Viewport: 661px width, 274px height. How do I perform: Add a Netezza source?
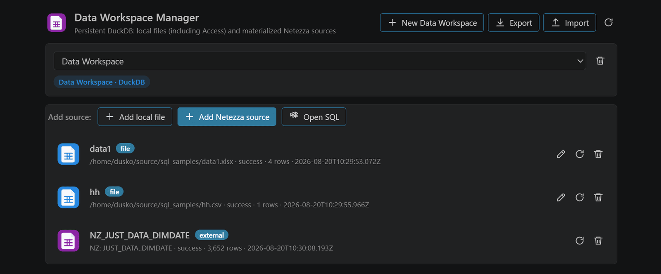227,117
